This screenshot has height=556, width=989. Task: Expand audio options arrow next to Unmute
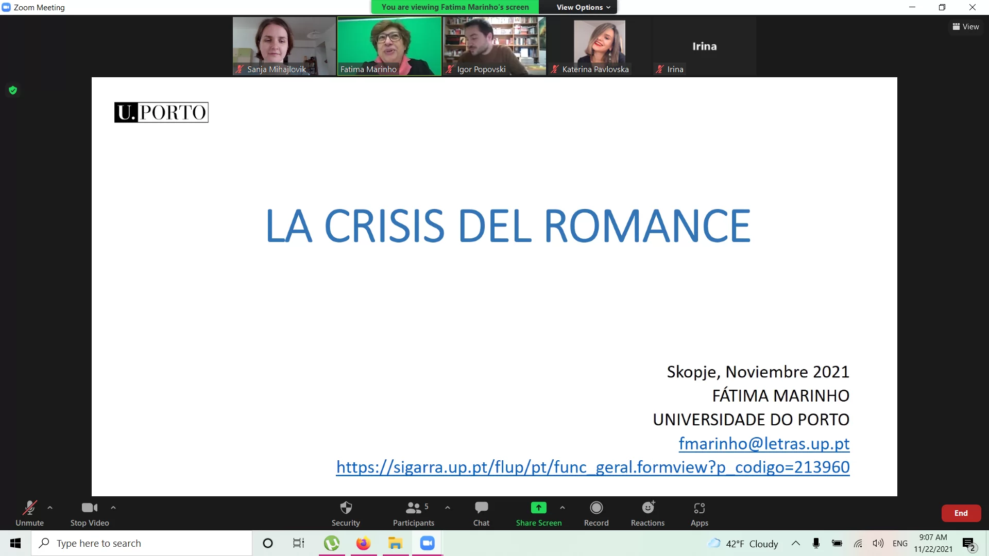point(50,508)
